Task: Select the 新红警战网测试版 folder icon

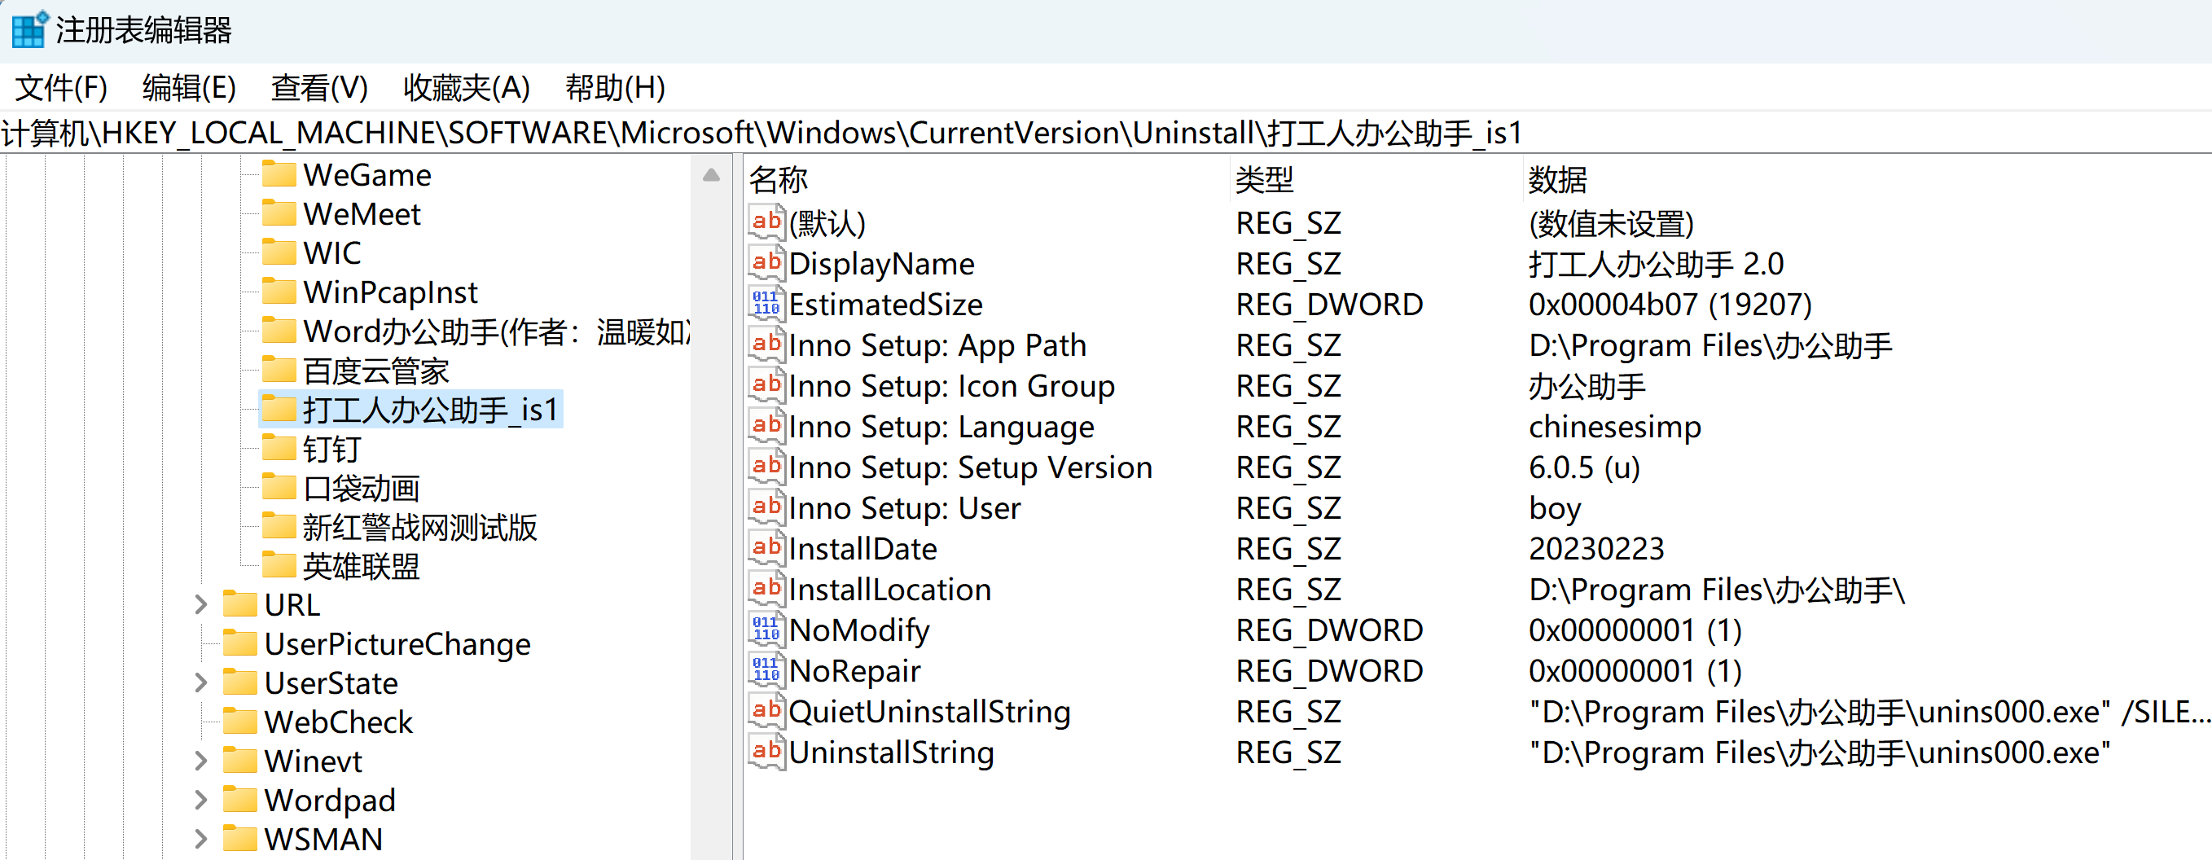Action: coord(279,526)
